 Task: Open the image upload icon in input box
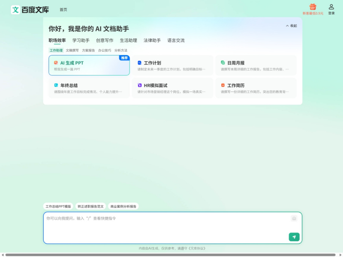pyautogui.click(x=293, y=218)
